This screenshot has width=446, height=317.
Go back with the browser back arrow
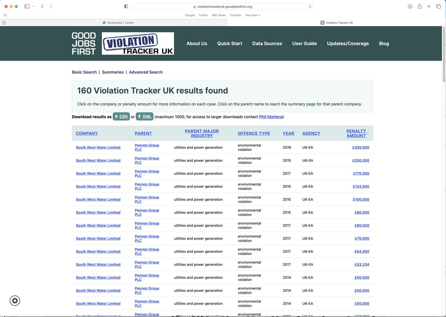point(42,6)
